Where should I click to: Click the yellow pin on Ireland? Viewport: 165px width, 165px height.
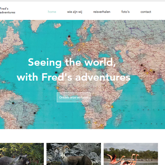(x=66, y=43)
